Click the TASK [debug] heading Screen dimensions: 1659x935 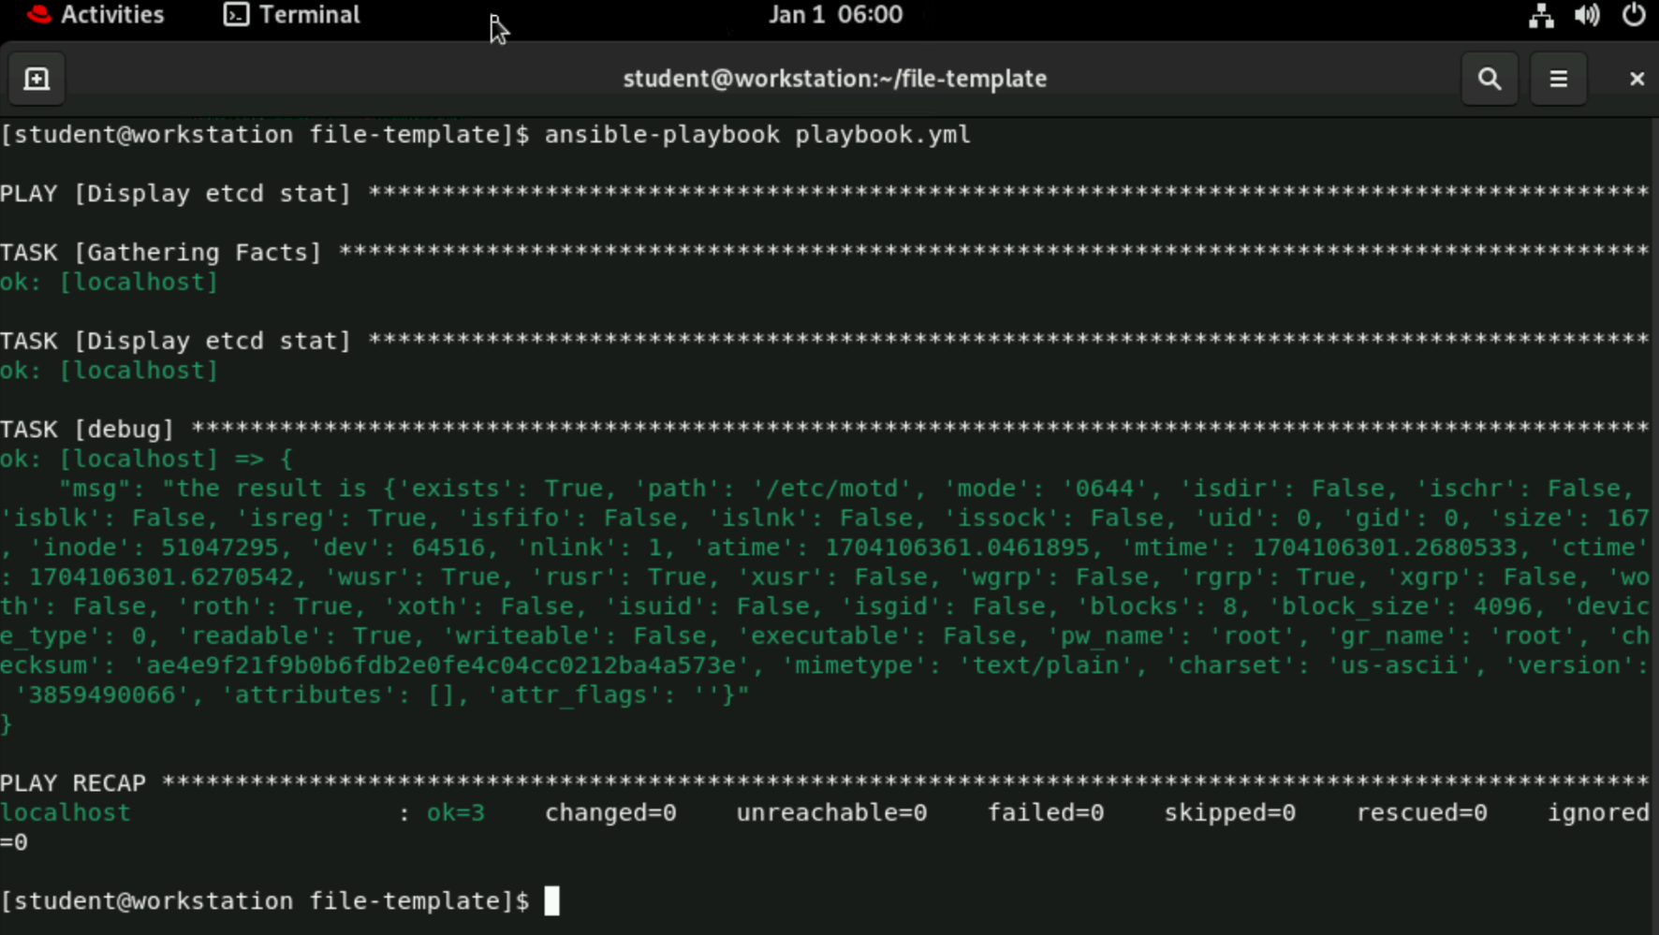click(x=87, y=429)
